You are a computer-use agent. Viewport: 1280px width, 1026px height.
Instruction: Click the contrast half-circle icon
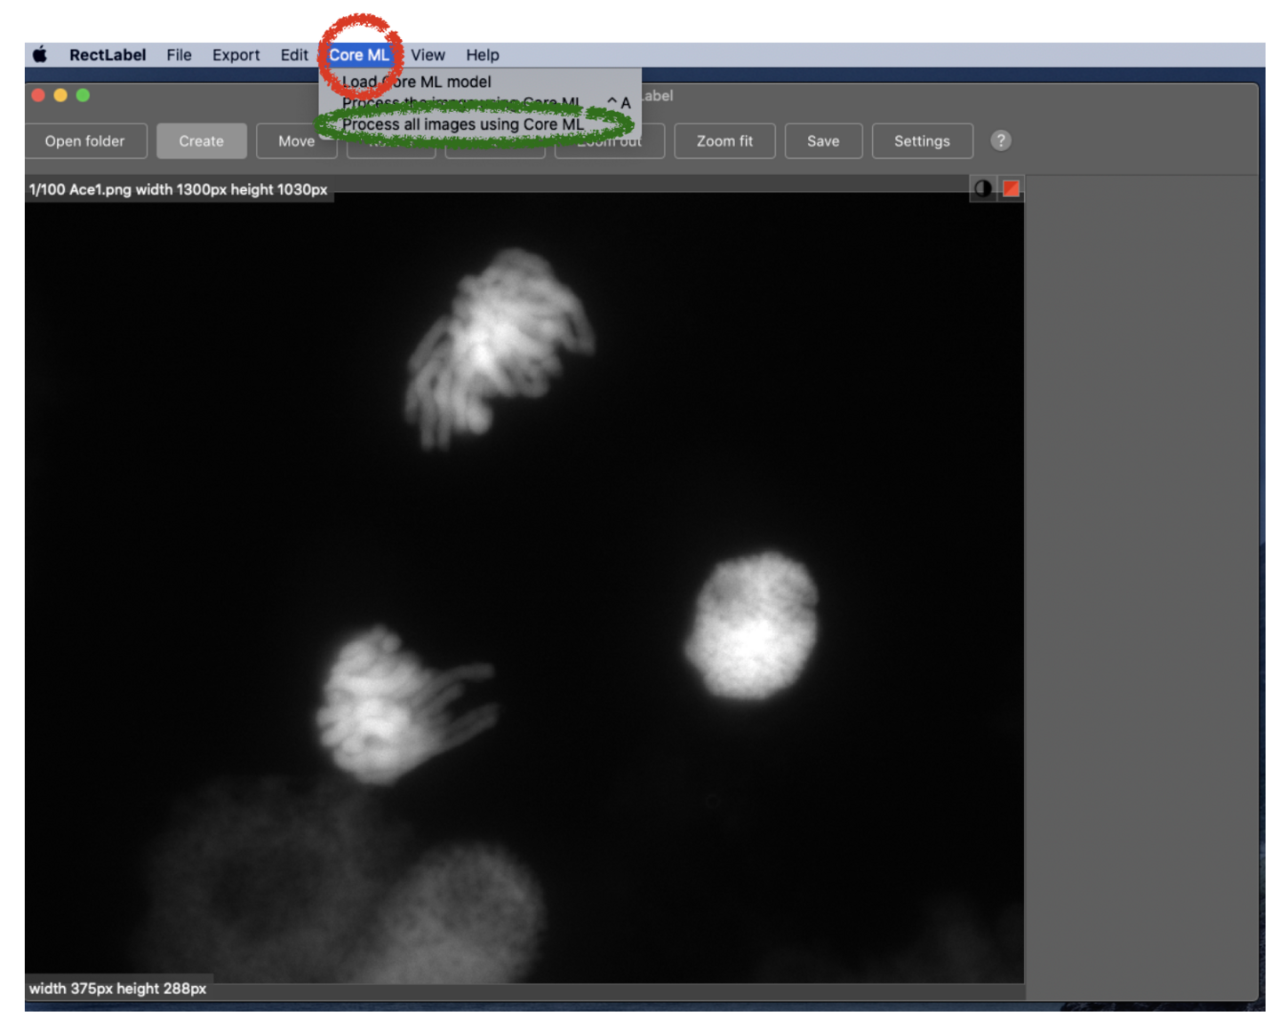(982, 188)
